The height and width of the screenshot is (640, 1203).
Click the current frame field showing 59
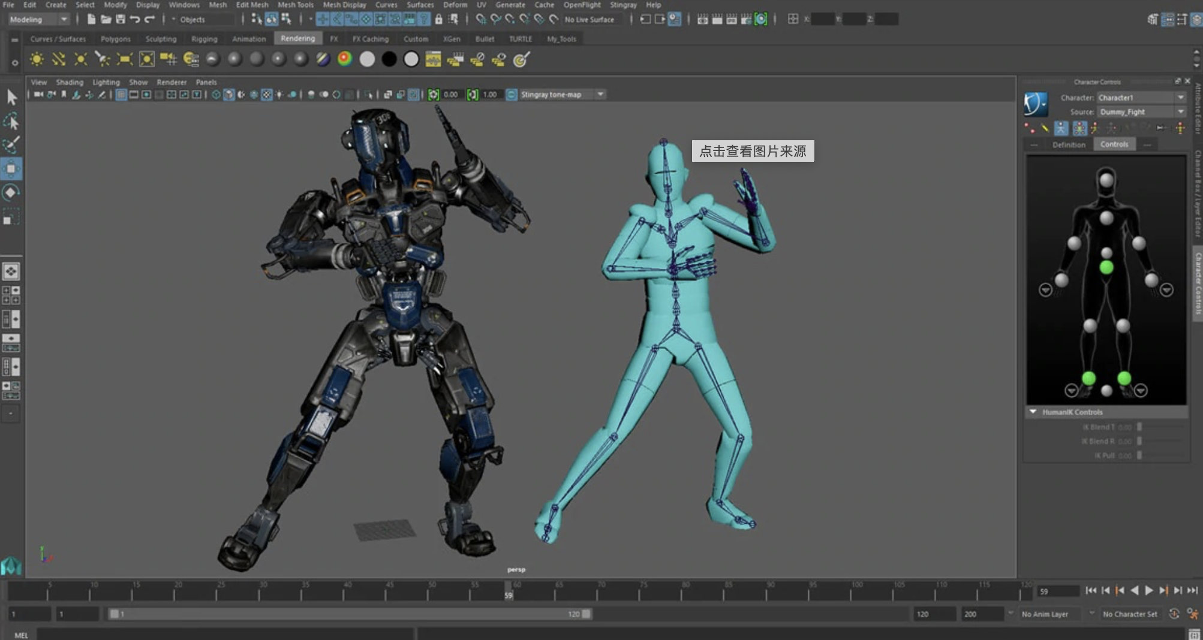1058,591
